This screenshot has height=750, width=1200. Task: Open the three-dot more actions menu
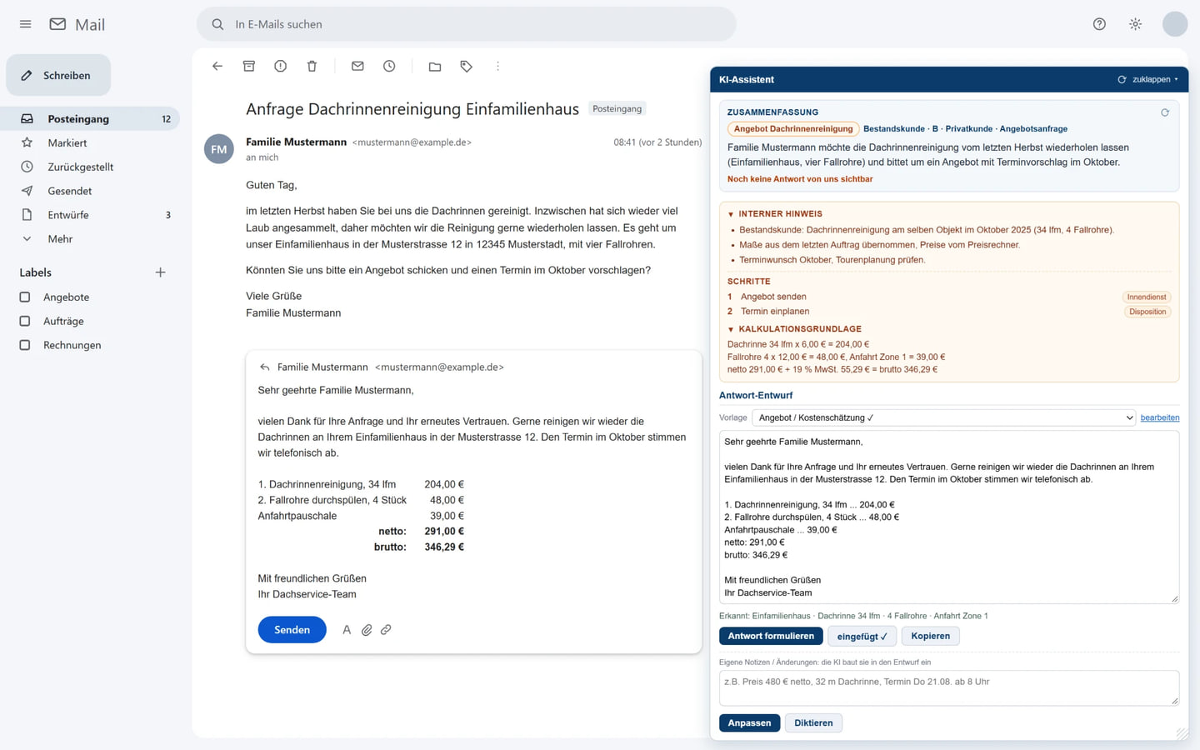(498, 66)
